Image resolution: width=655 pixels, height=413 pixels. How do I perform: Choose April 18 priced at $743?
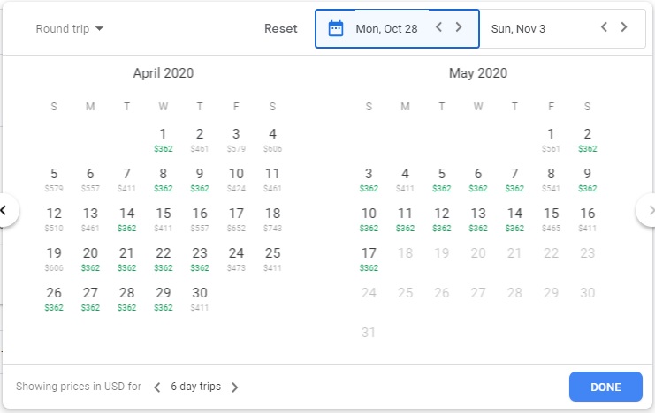click(272, 219)
